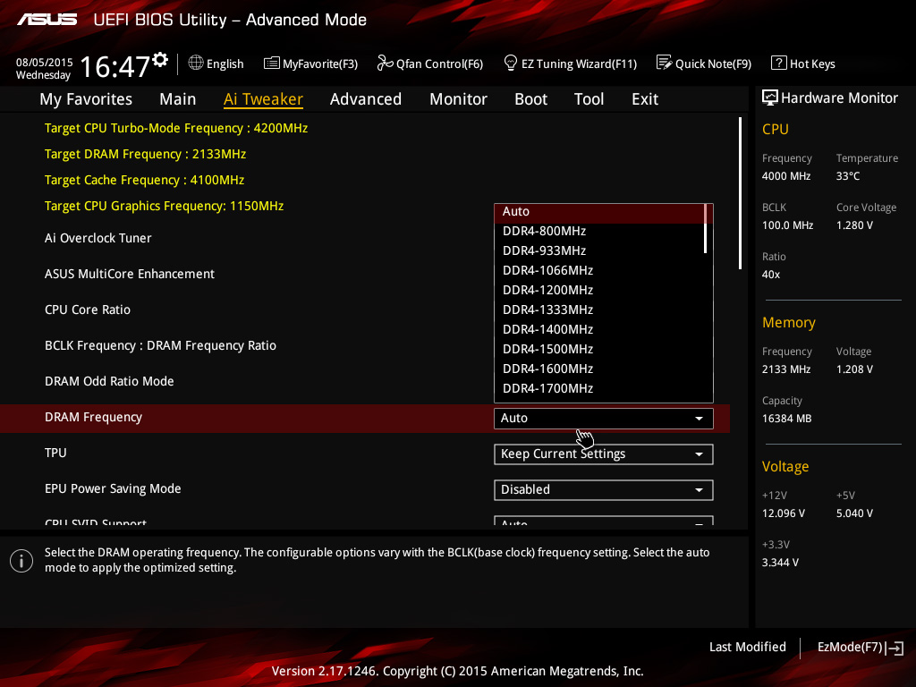Expand the DRAM Frequency dropdown arrow
Viewport: 916px width, 687px height.
click(x=699, y=419)
